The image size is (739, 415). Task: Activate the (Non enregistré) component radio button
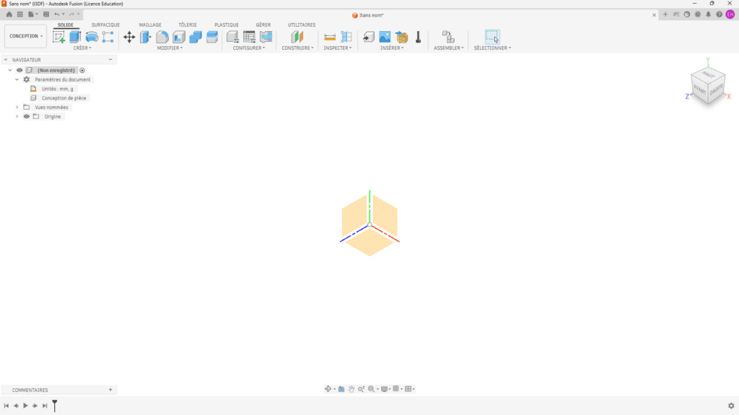click(82, 70)
